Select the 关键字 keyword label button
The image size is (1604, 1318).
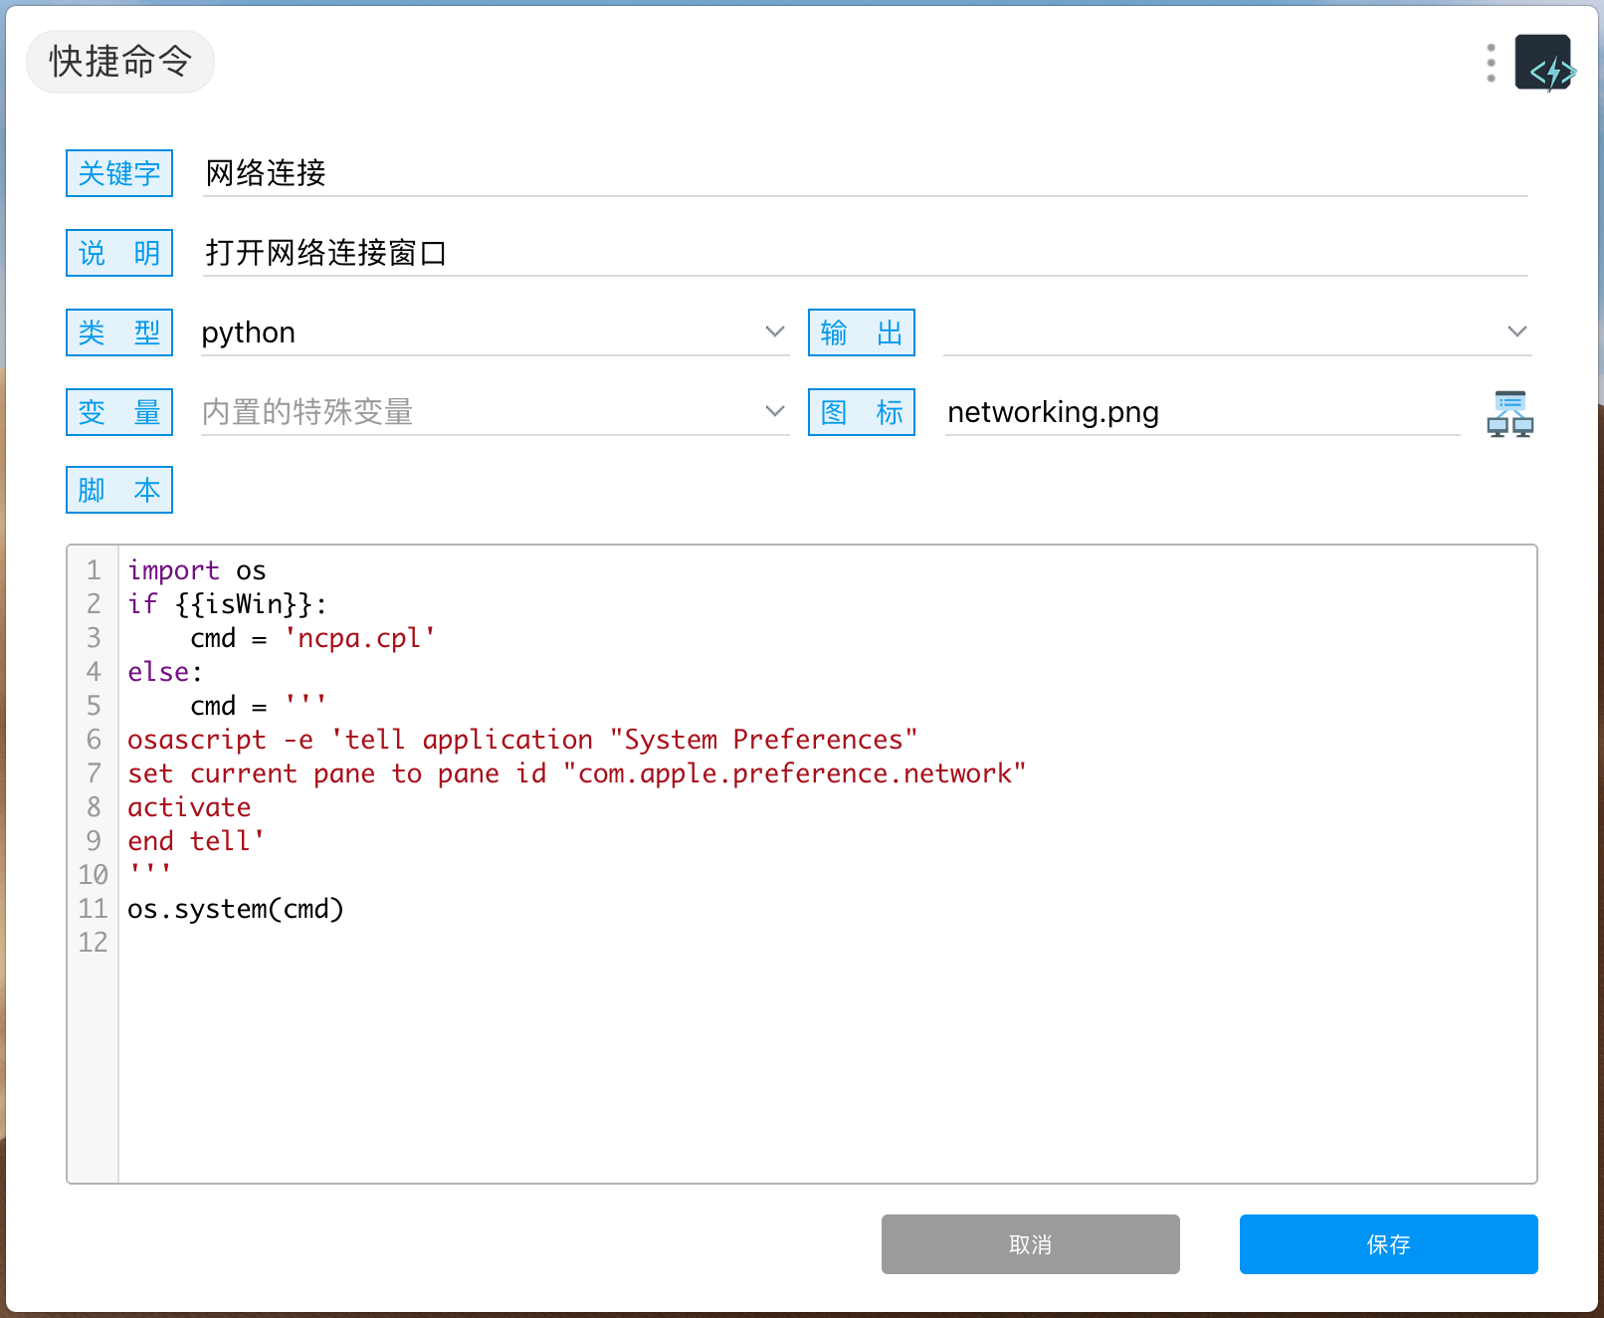[118, 173]
